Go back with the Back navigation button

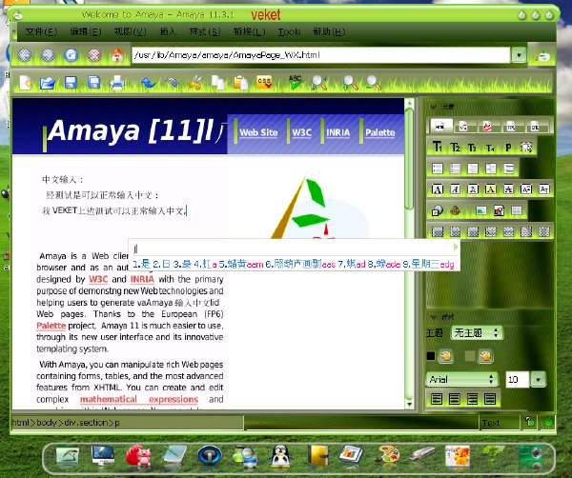(25, 55)
